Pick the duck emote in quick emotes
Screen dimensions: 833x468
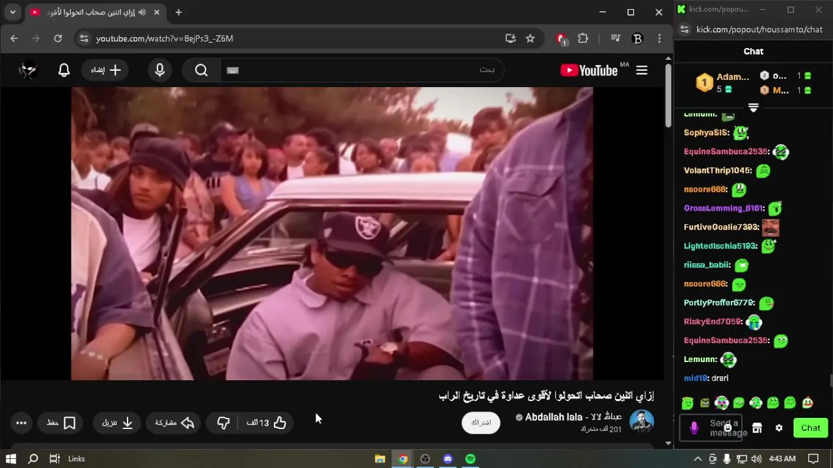pyautogui.click(x=808, y=403)
